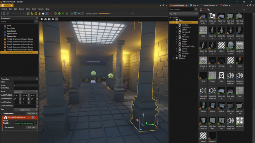This screenshot has width=255, height=143.
Task: Click the grey stop simulation button
Action: pyautogui.click(x=56, y=13)
